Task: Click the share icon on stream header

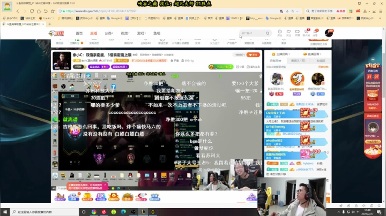Action: coord(240,67)
